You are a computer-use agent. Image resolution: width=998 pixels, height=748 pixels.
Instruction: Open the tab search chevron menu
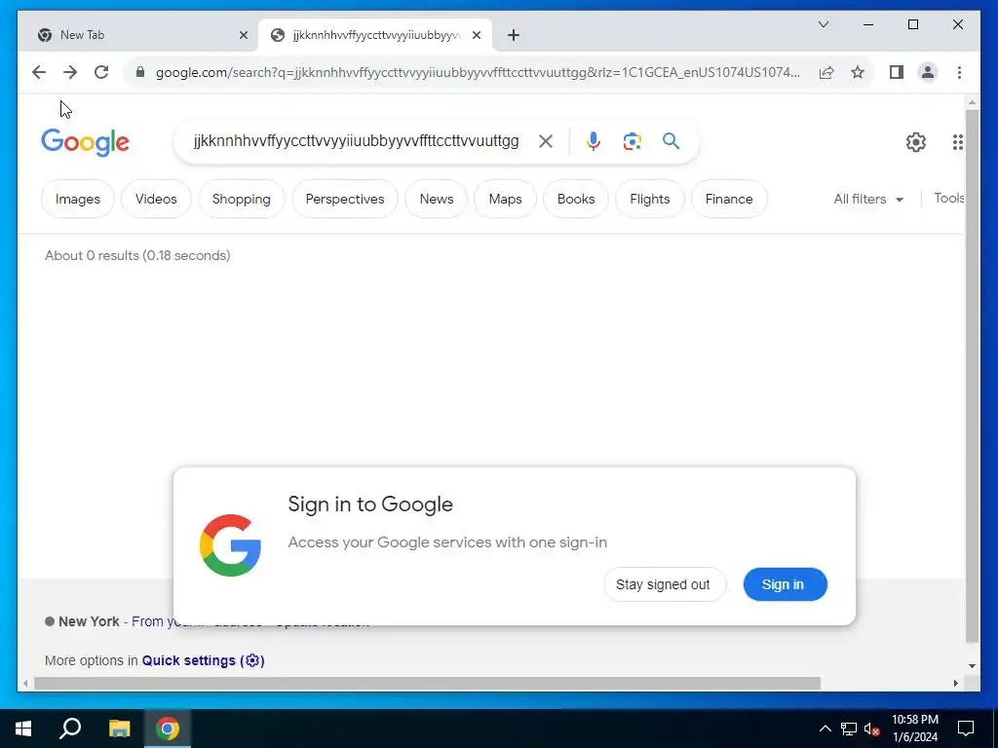pyautogui.click(x=823, y=24)
